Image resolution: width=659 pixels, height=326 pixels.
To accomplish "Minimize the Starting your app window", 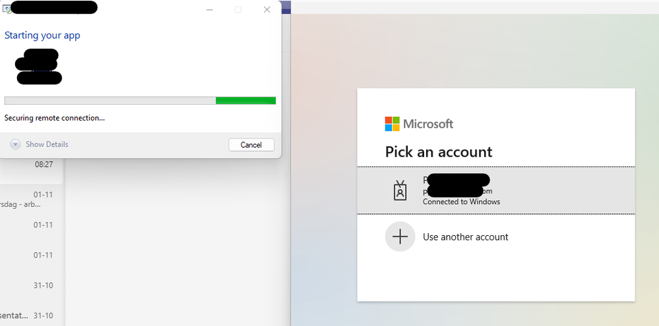I will click(x=209, y=10).
